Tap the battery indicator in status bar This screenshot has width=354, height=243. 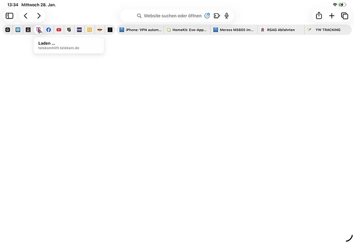342,5
